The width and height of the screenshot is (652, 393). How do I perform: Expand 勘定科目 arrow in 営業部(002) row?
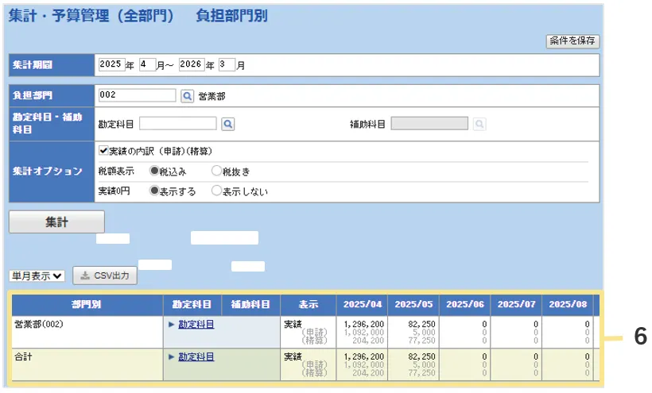coord(171,325)
